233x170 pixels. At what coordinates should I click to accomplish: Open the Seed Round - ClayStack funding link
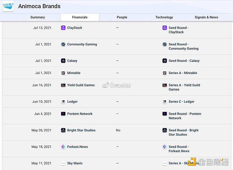[x=179, y=30]
